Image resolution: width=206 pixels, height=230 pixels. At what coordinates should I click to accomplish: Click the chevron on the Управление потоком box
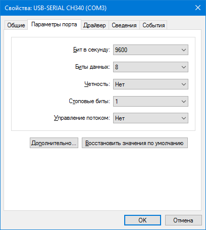(x=184, y=118)
